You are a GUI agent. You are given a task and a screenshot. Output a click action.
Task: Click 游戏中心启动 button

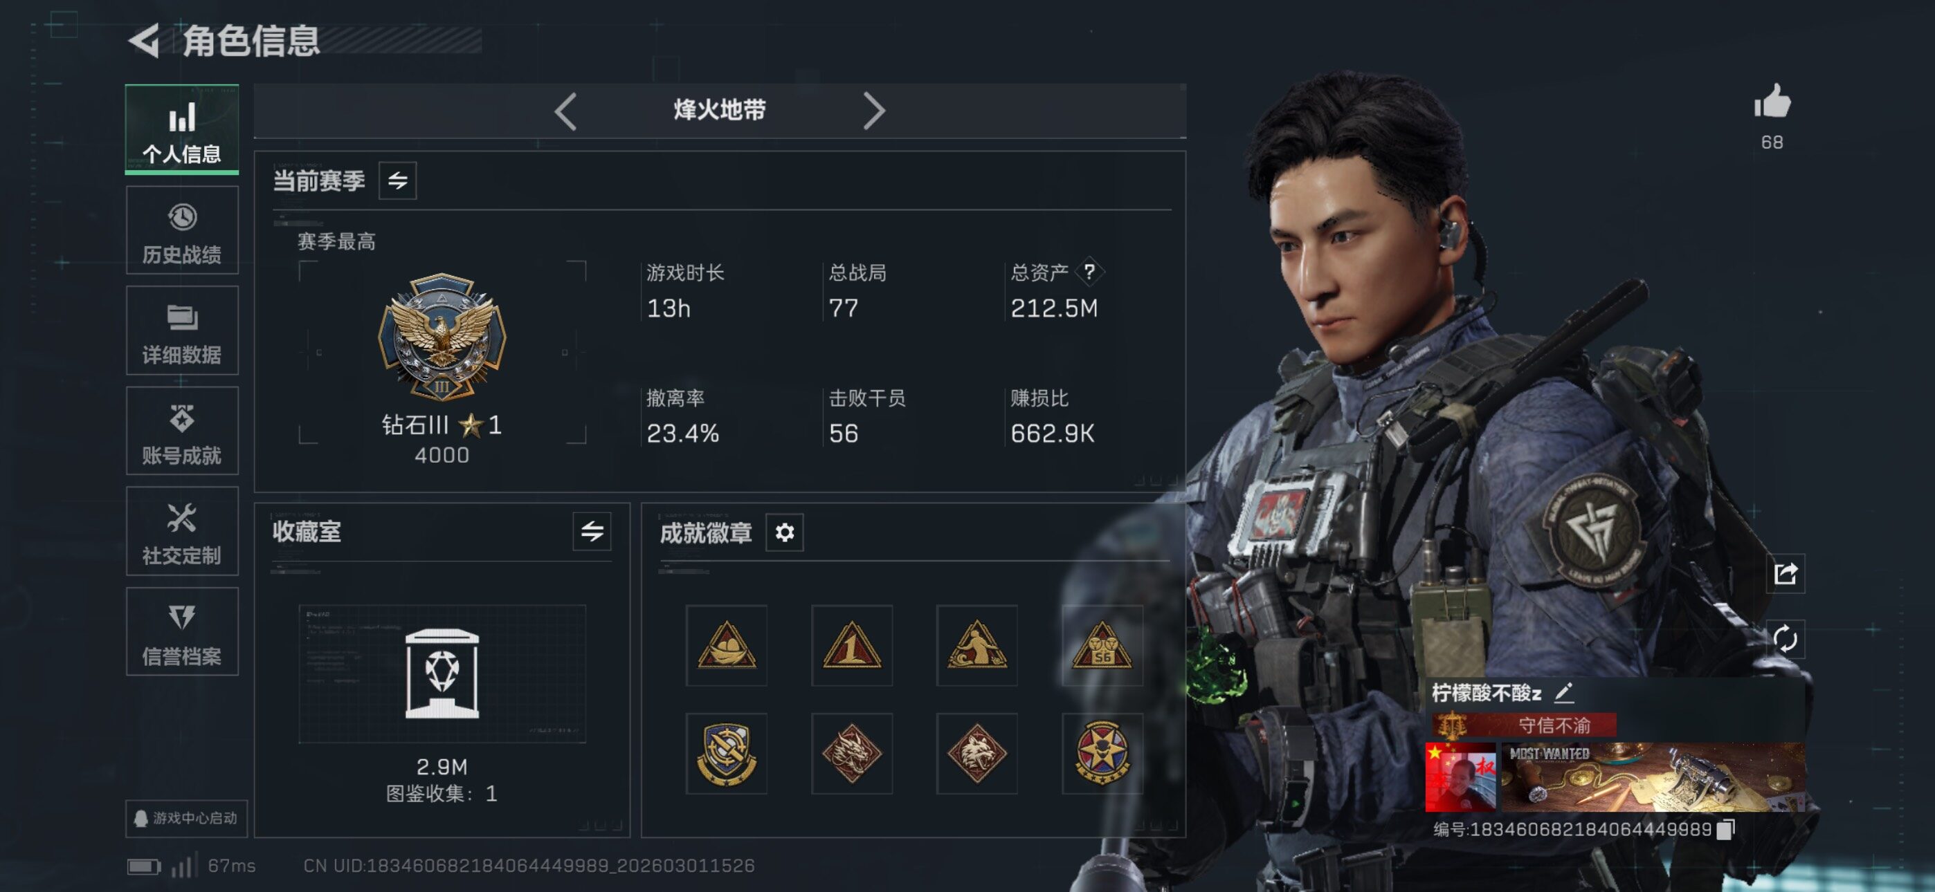(186, 817)
